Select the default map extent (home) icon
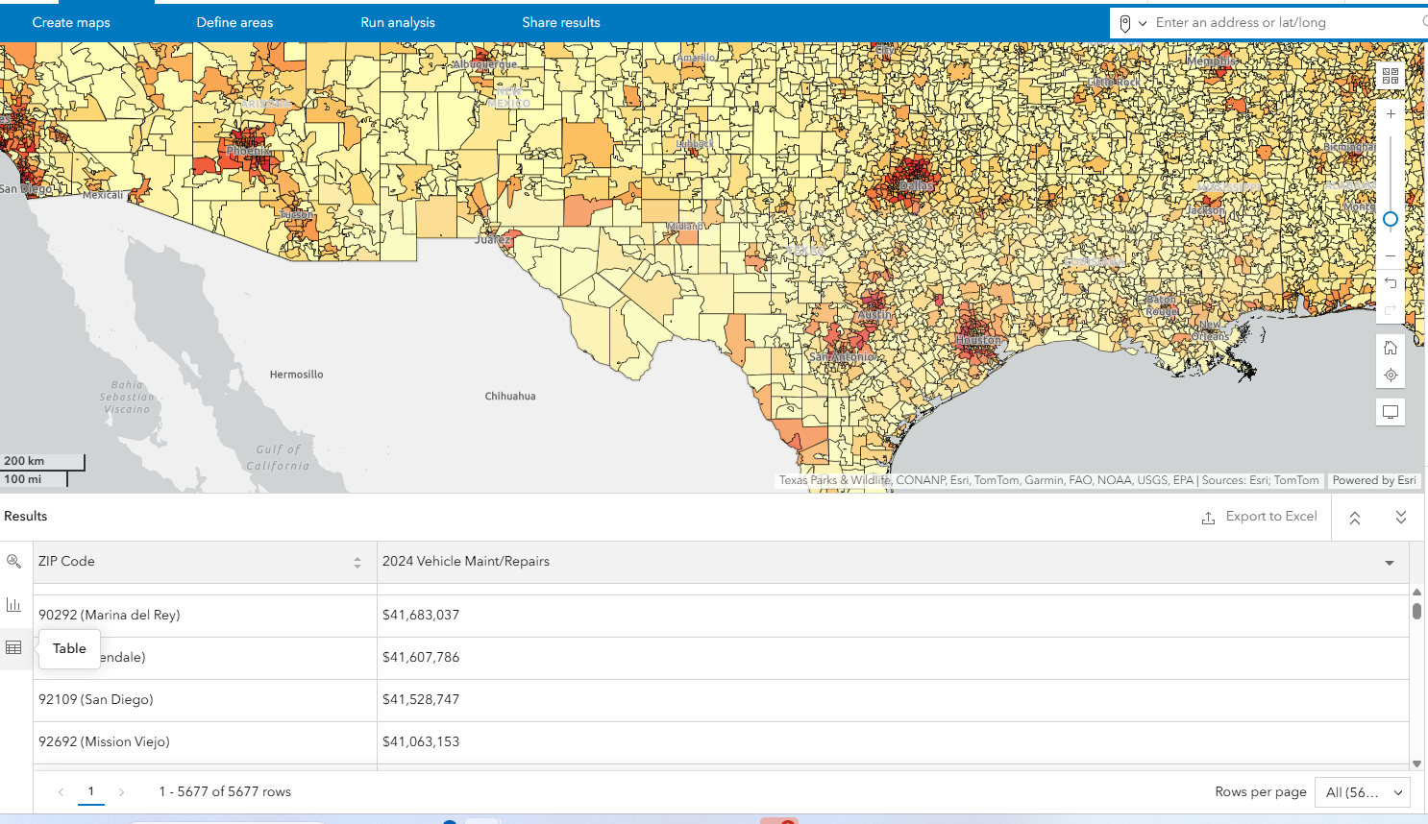 coord(1390,347)
